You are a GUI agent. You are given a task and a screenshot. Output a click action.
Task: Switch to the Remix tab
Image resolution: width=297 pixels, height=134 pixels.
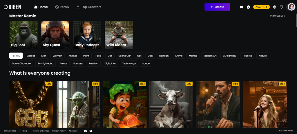click(x=62, y=7)
